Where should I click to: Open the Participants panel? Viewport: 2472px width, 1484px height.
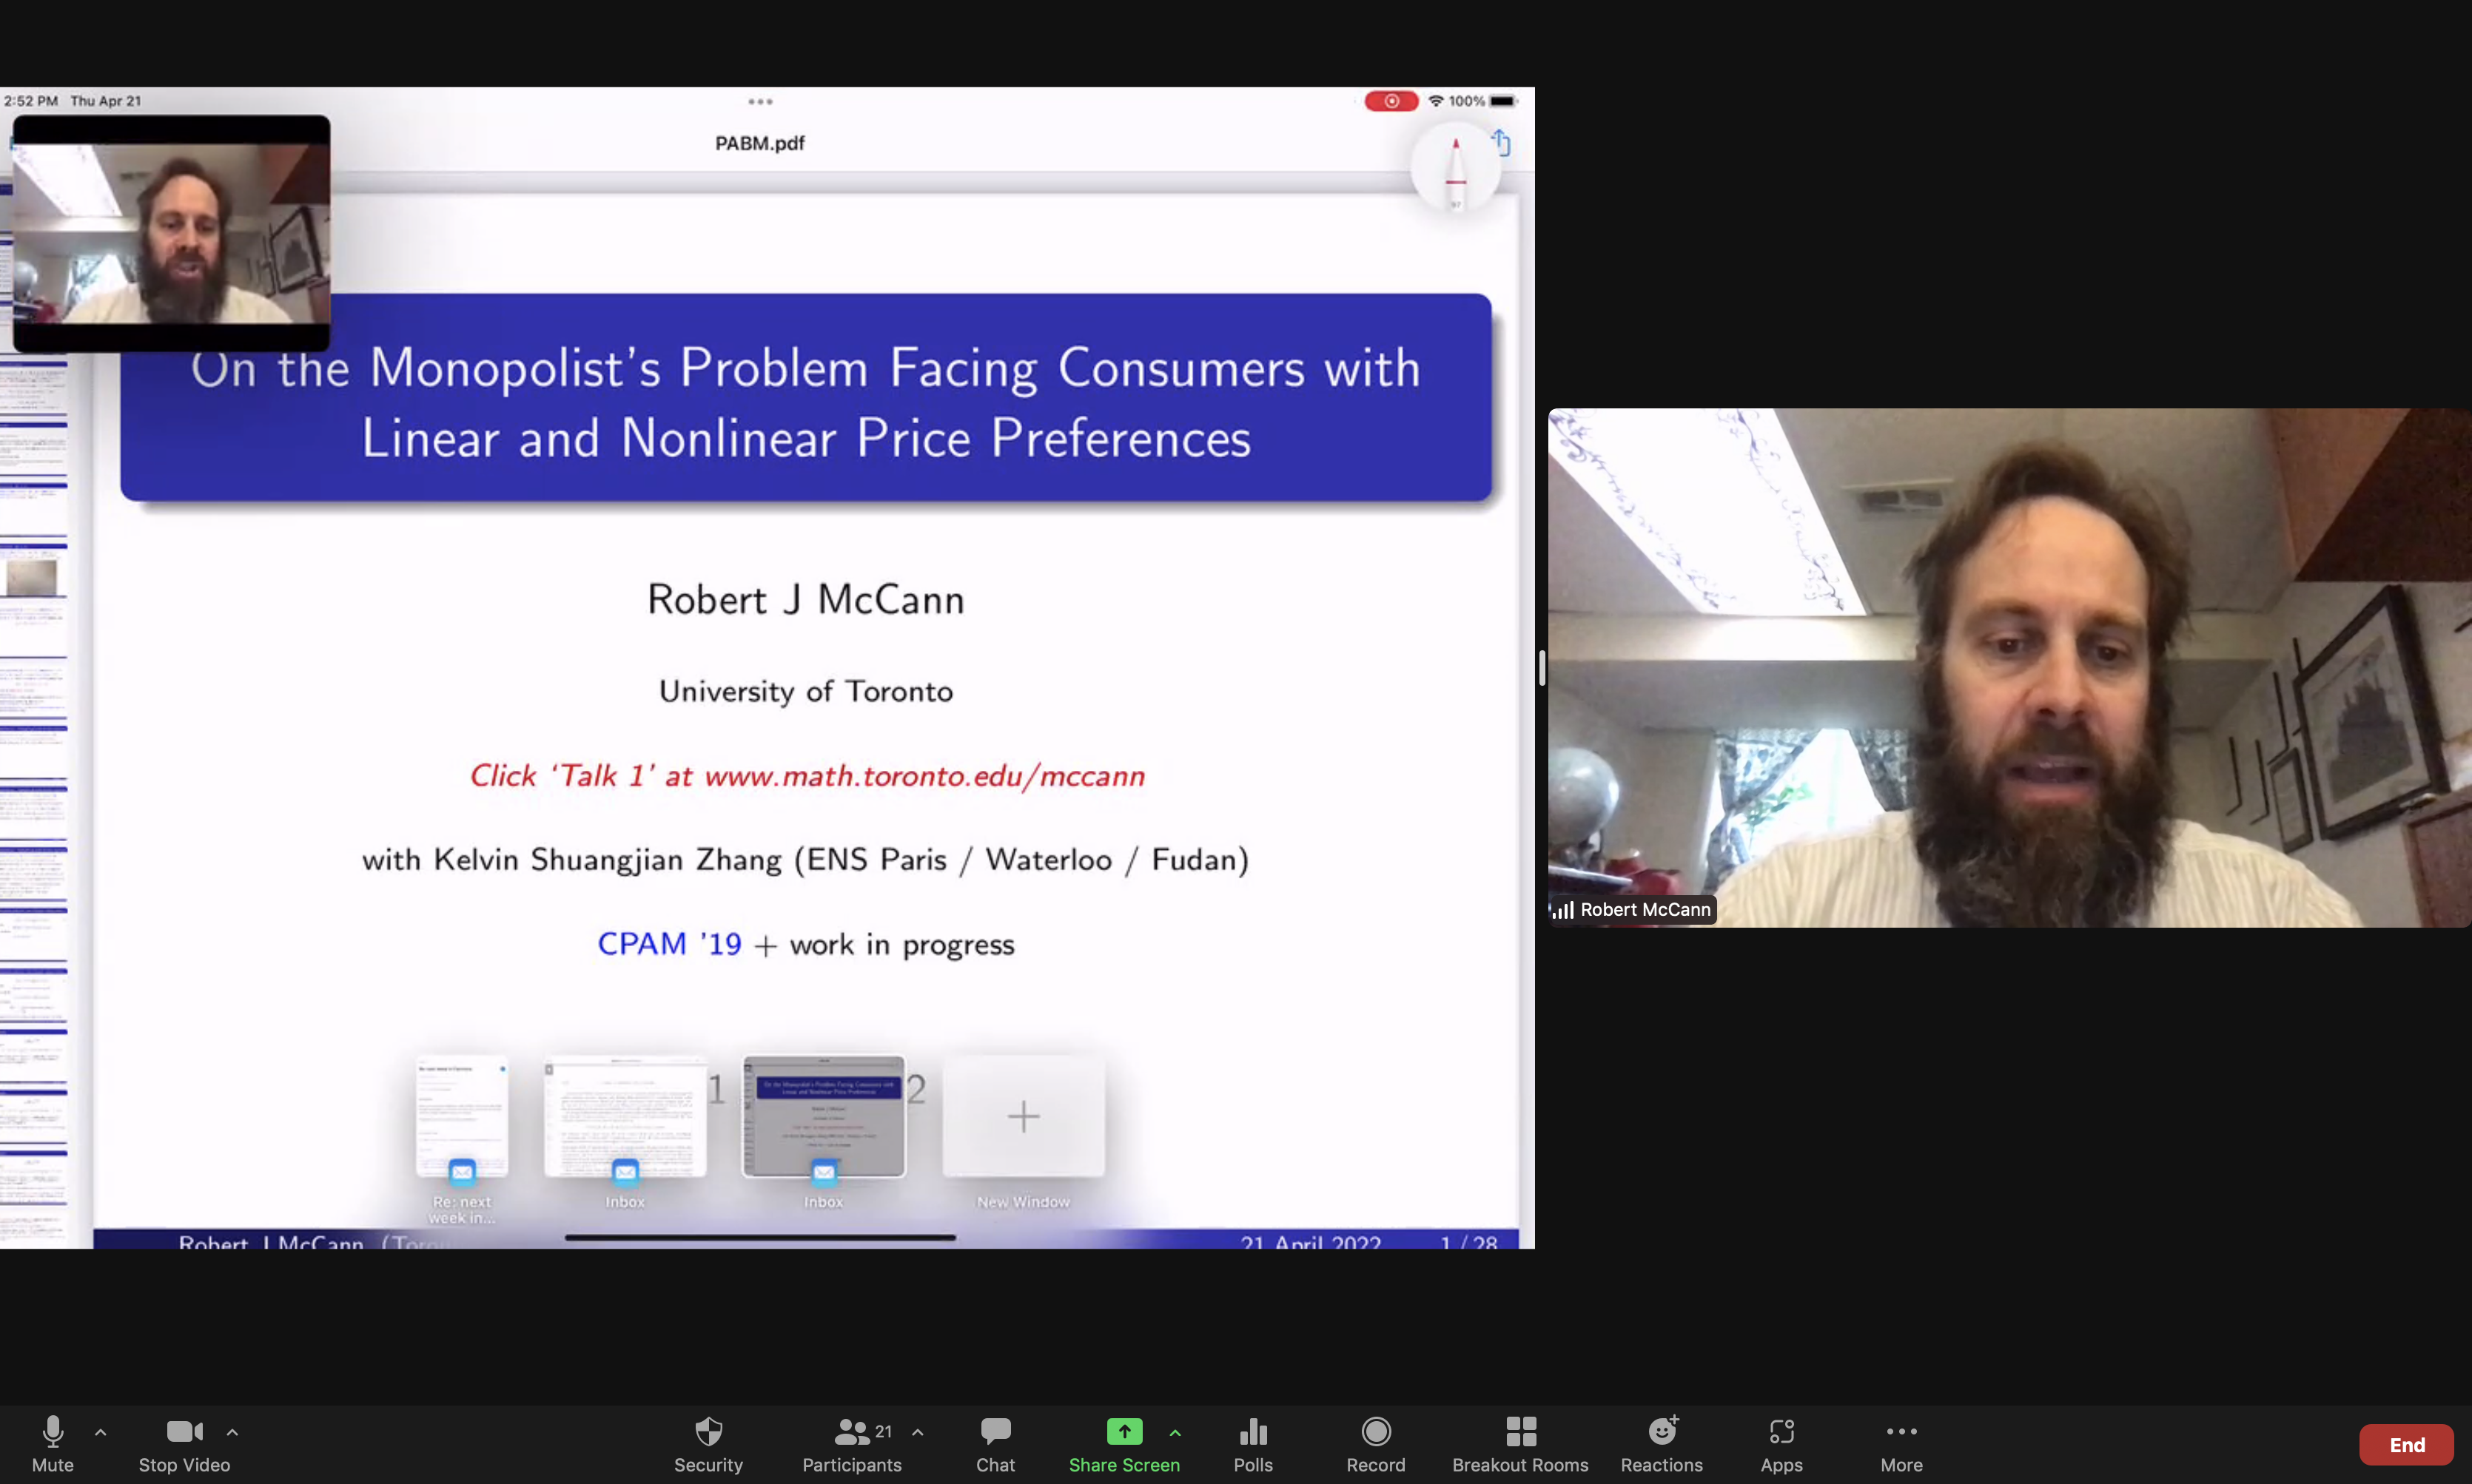[x=851, y=1444]
